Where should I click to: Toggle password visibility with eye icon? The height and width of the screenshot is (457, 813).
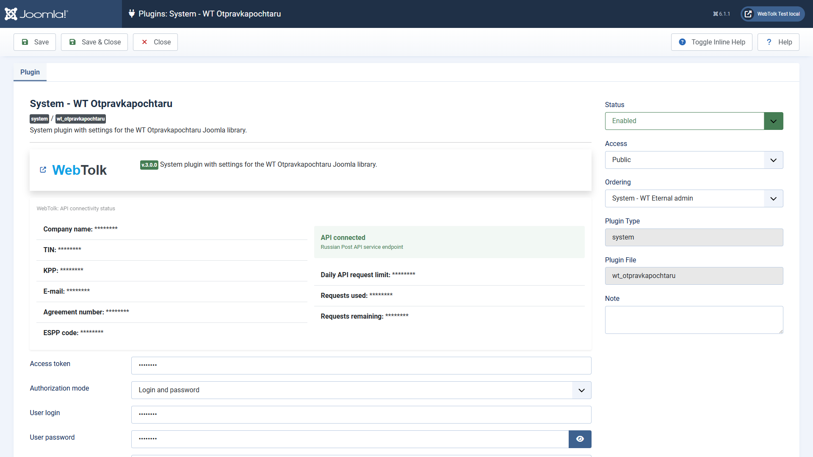[580, 439]
